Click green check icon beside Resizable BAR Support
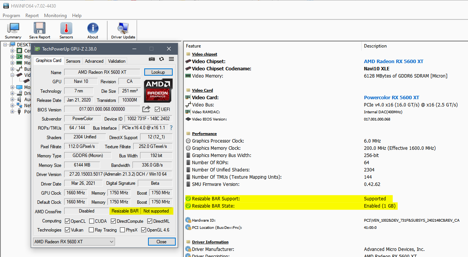Image resolution: width=468 pixels, height=257 pixels. click(188, 198)
